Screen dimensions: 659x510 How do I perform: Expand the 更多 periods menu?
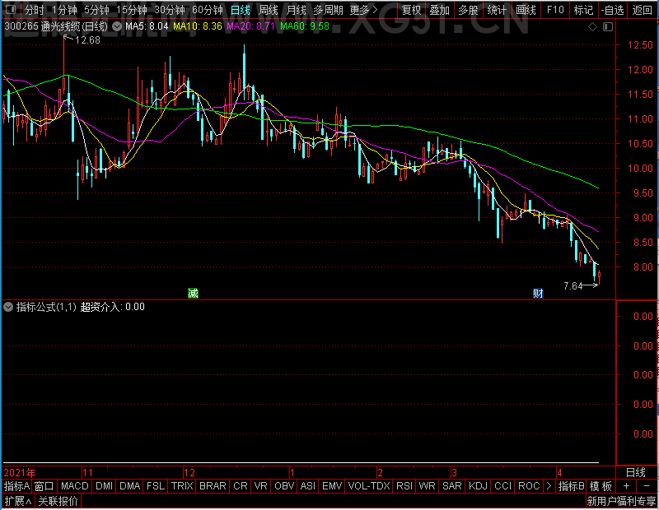[363, 10]
